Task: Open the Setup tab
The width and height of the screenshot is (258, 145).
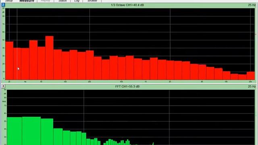Action: (9, 1)
